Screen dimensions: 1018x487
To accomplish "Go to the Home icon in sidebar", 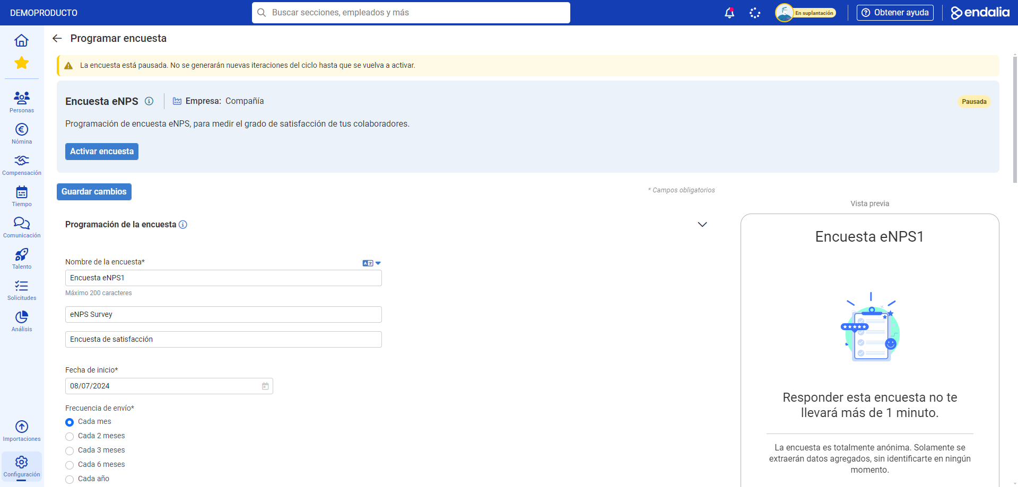I will [21, 40].
